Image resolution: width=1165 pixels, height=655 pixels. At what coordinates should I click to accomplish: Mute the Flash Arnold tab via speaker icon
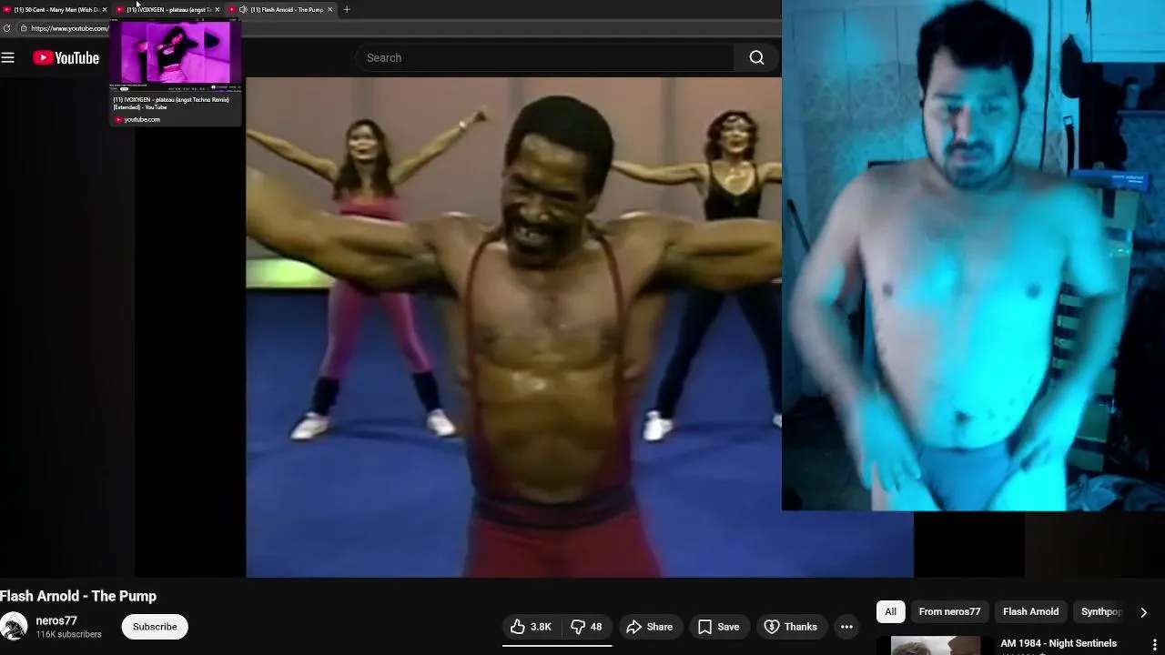[x=243, y=9]
